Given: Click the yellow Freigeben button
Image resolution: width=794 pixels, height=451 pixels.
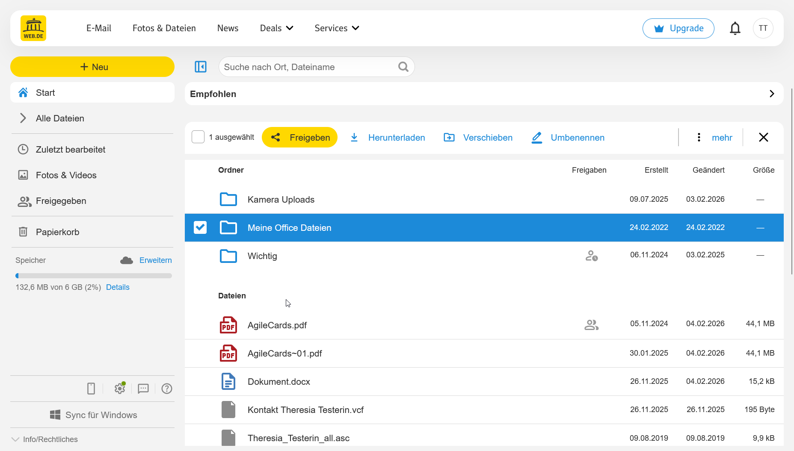Looking at the screenshot, I should tap(299, 137).
